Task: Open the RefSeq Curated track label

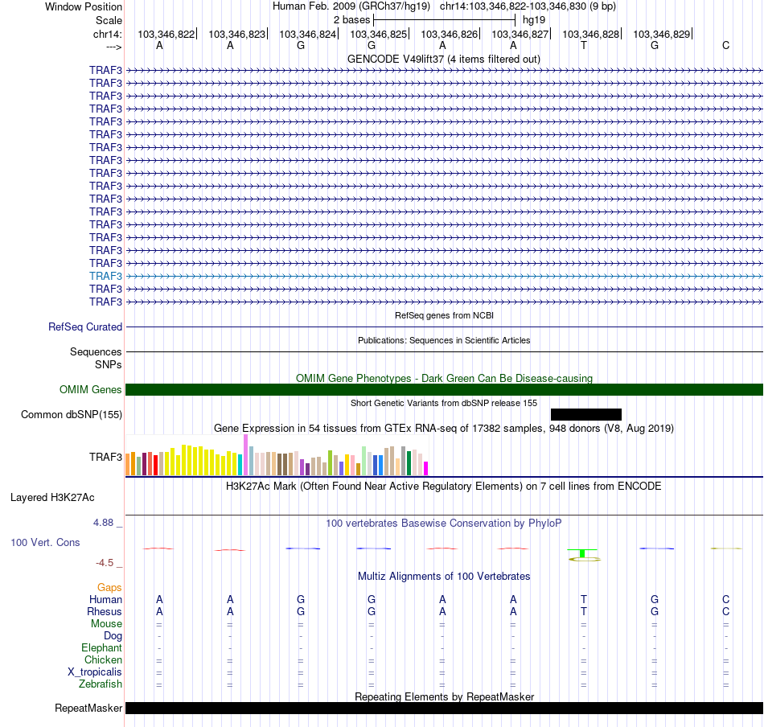Action: pos(84,327)
